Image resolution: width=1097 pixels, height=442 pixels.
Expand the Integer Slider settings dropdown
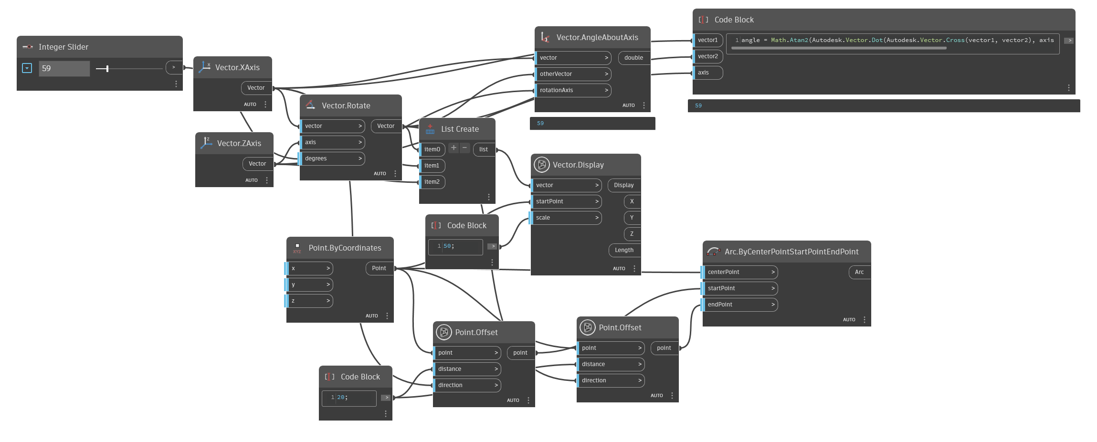pos(27,68)
